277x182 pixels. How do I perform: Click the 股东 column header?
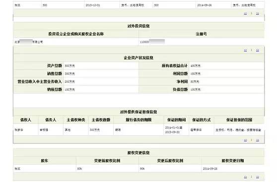(45, 161)
